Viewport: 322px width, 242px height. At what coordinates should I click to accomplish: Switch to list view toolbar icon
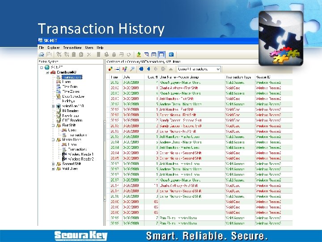click(x=154, y=55)
